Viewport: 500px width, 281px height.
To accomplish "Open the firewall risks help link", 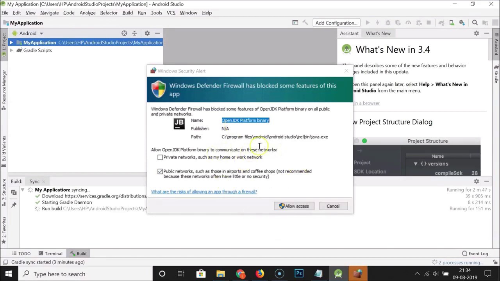I will (204, 192).
